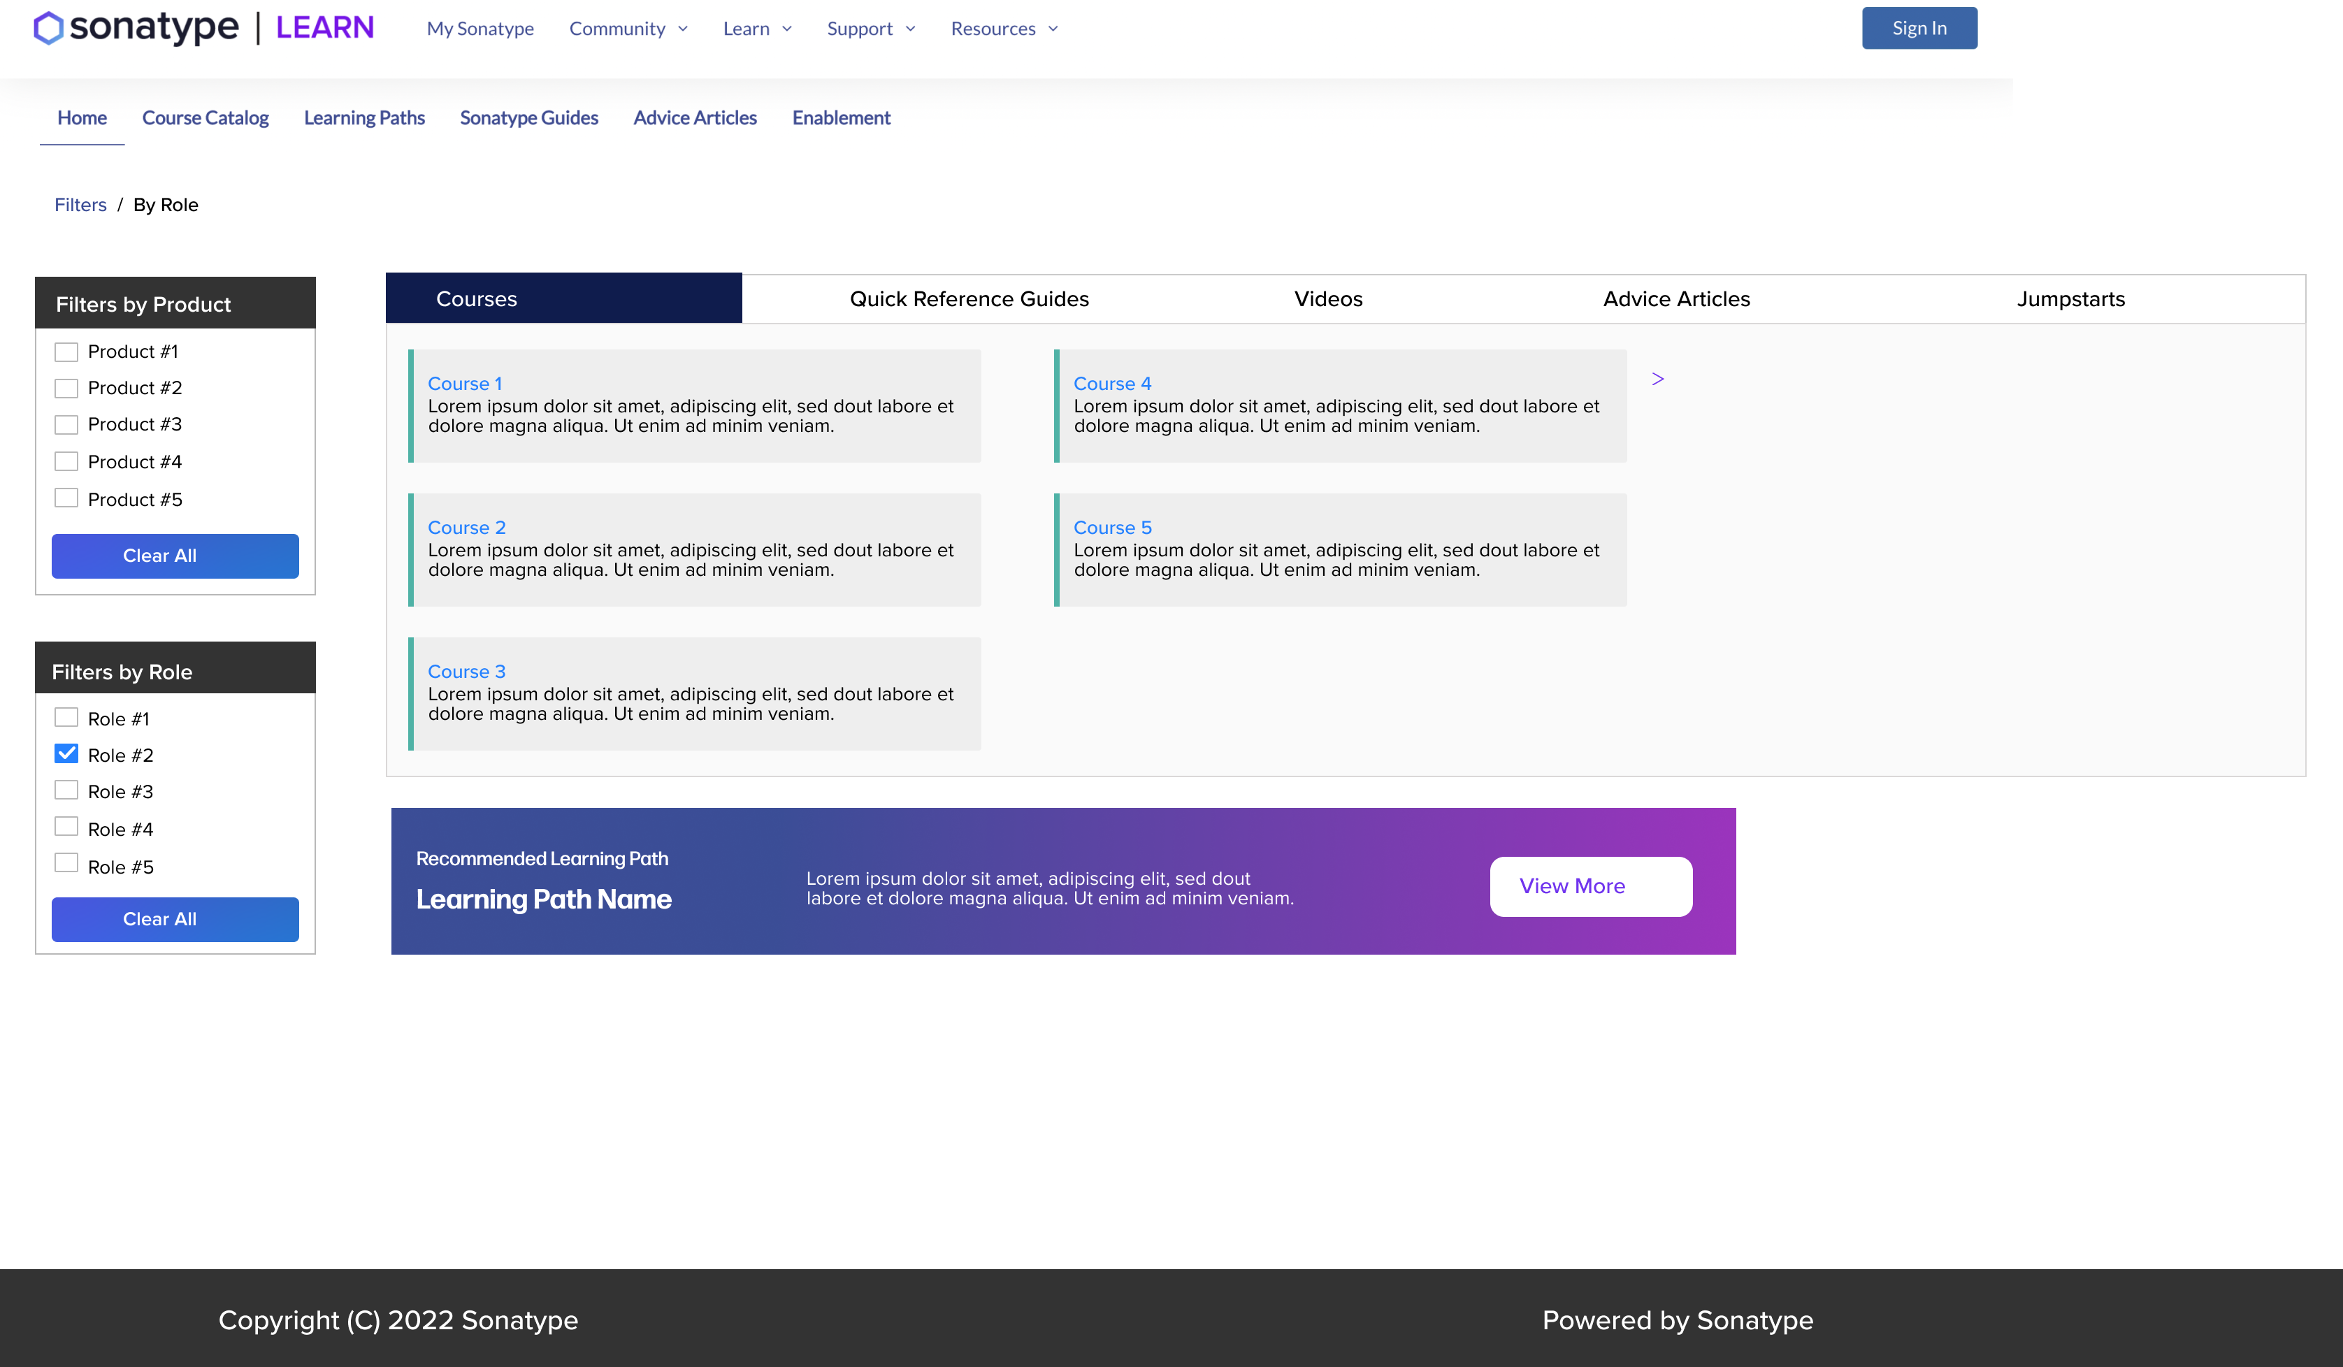Uncheck the Role #2 filter

[x=66, y=753]
